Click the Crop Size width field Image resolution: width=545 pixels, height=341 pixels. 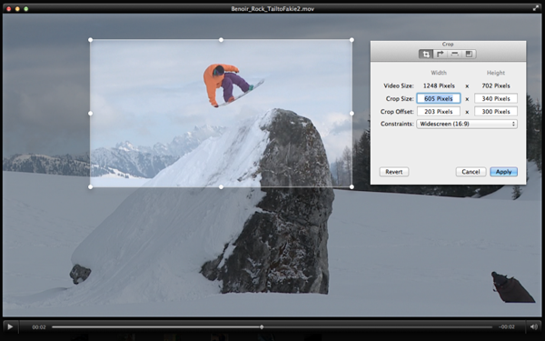[x=439, y=98]
